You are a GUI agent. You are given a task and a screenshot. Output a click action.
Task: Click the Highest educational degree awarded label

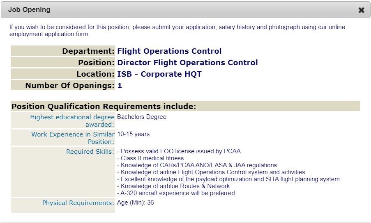(x=72, y=121)
